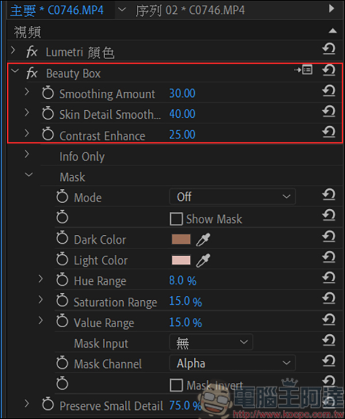
Task: Reset the Lumetri color effect parameters
Action: (329, 50)
